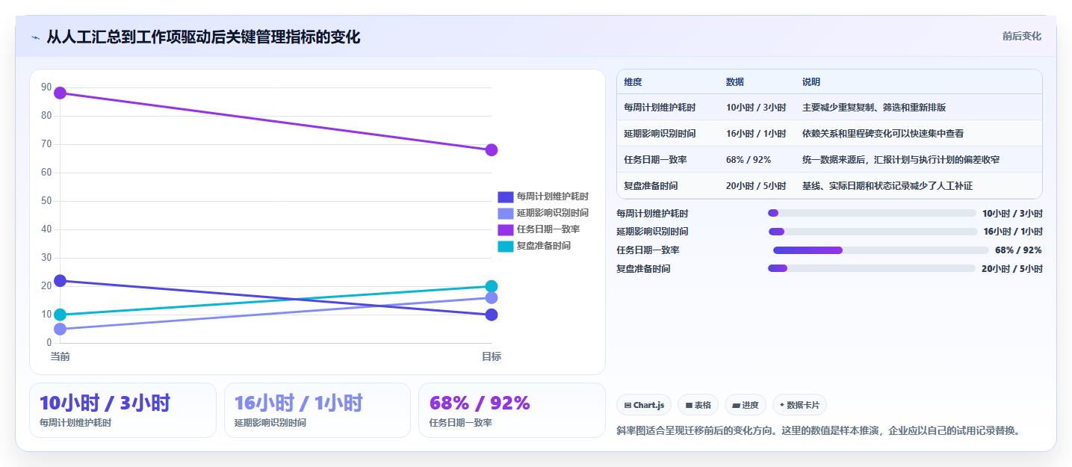Click table cell 任务日期一致率

click(x=655, y=160)
